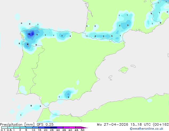Viewport: 169px width, 131px height.
Task: Choose the 10–15 mm blue legend swatch
Action: point(35,128)
